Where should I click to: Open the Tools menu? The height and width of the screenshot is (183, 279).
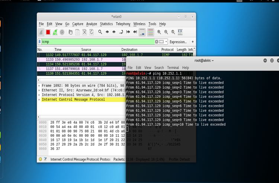152,24
